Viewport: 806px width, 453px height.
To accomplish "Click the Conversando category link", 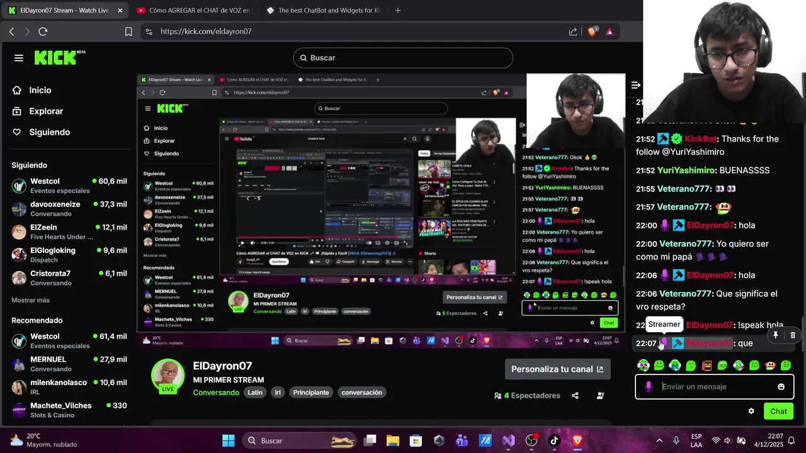I will click(216, 393).
